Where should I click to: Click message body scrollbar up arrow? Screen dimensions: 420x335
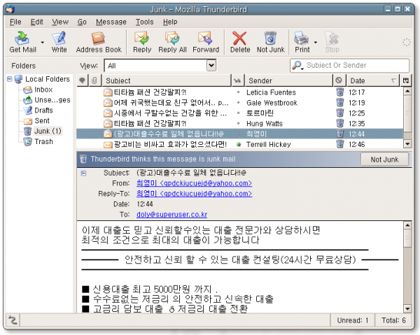407,225
